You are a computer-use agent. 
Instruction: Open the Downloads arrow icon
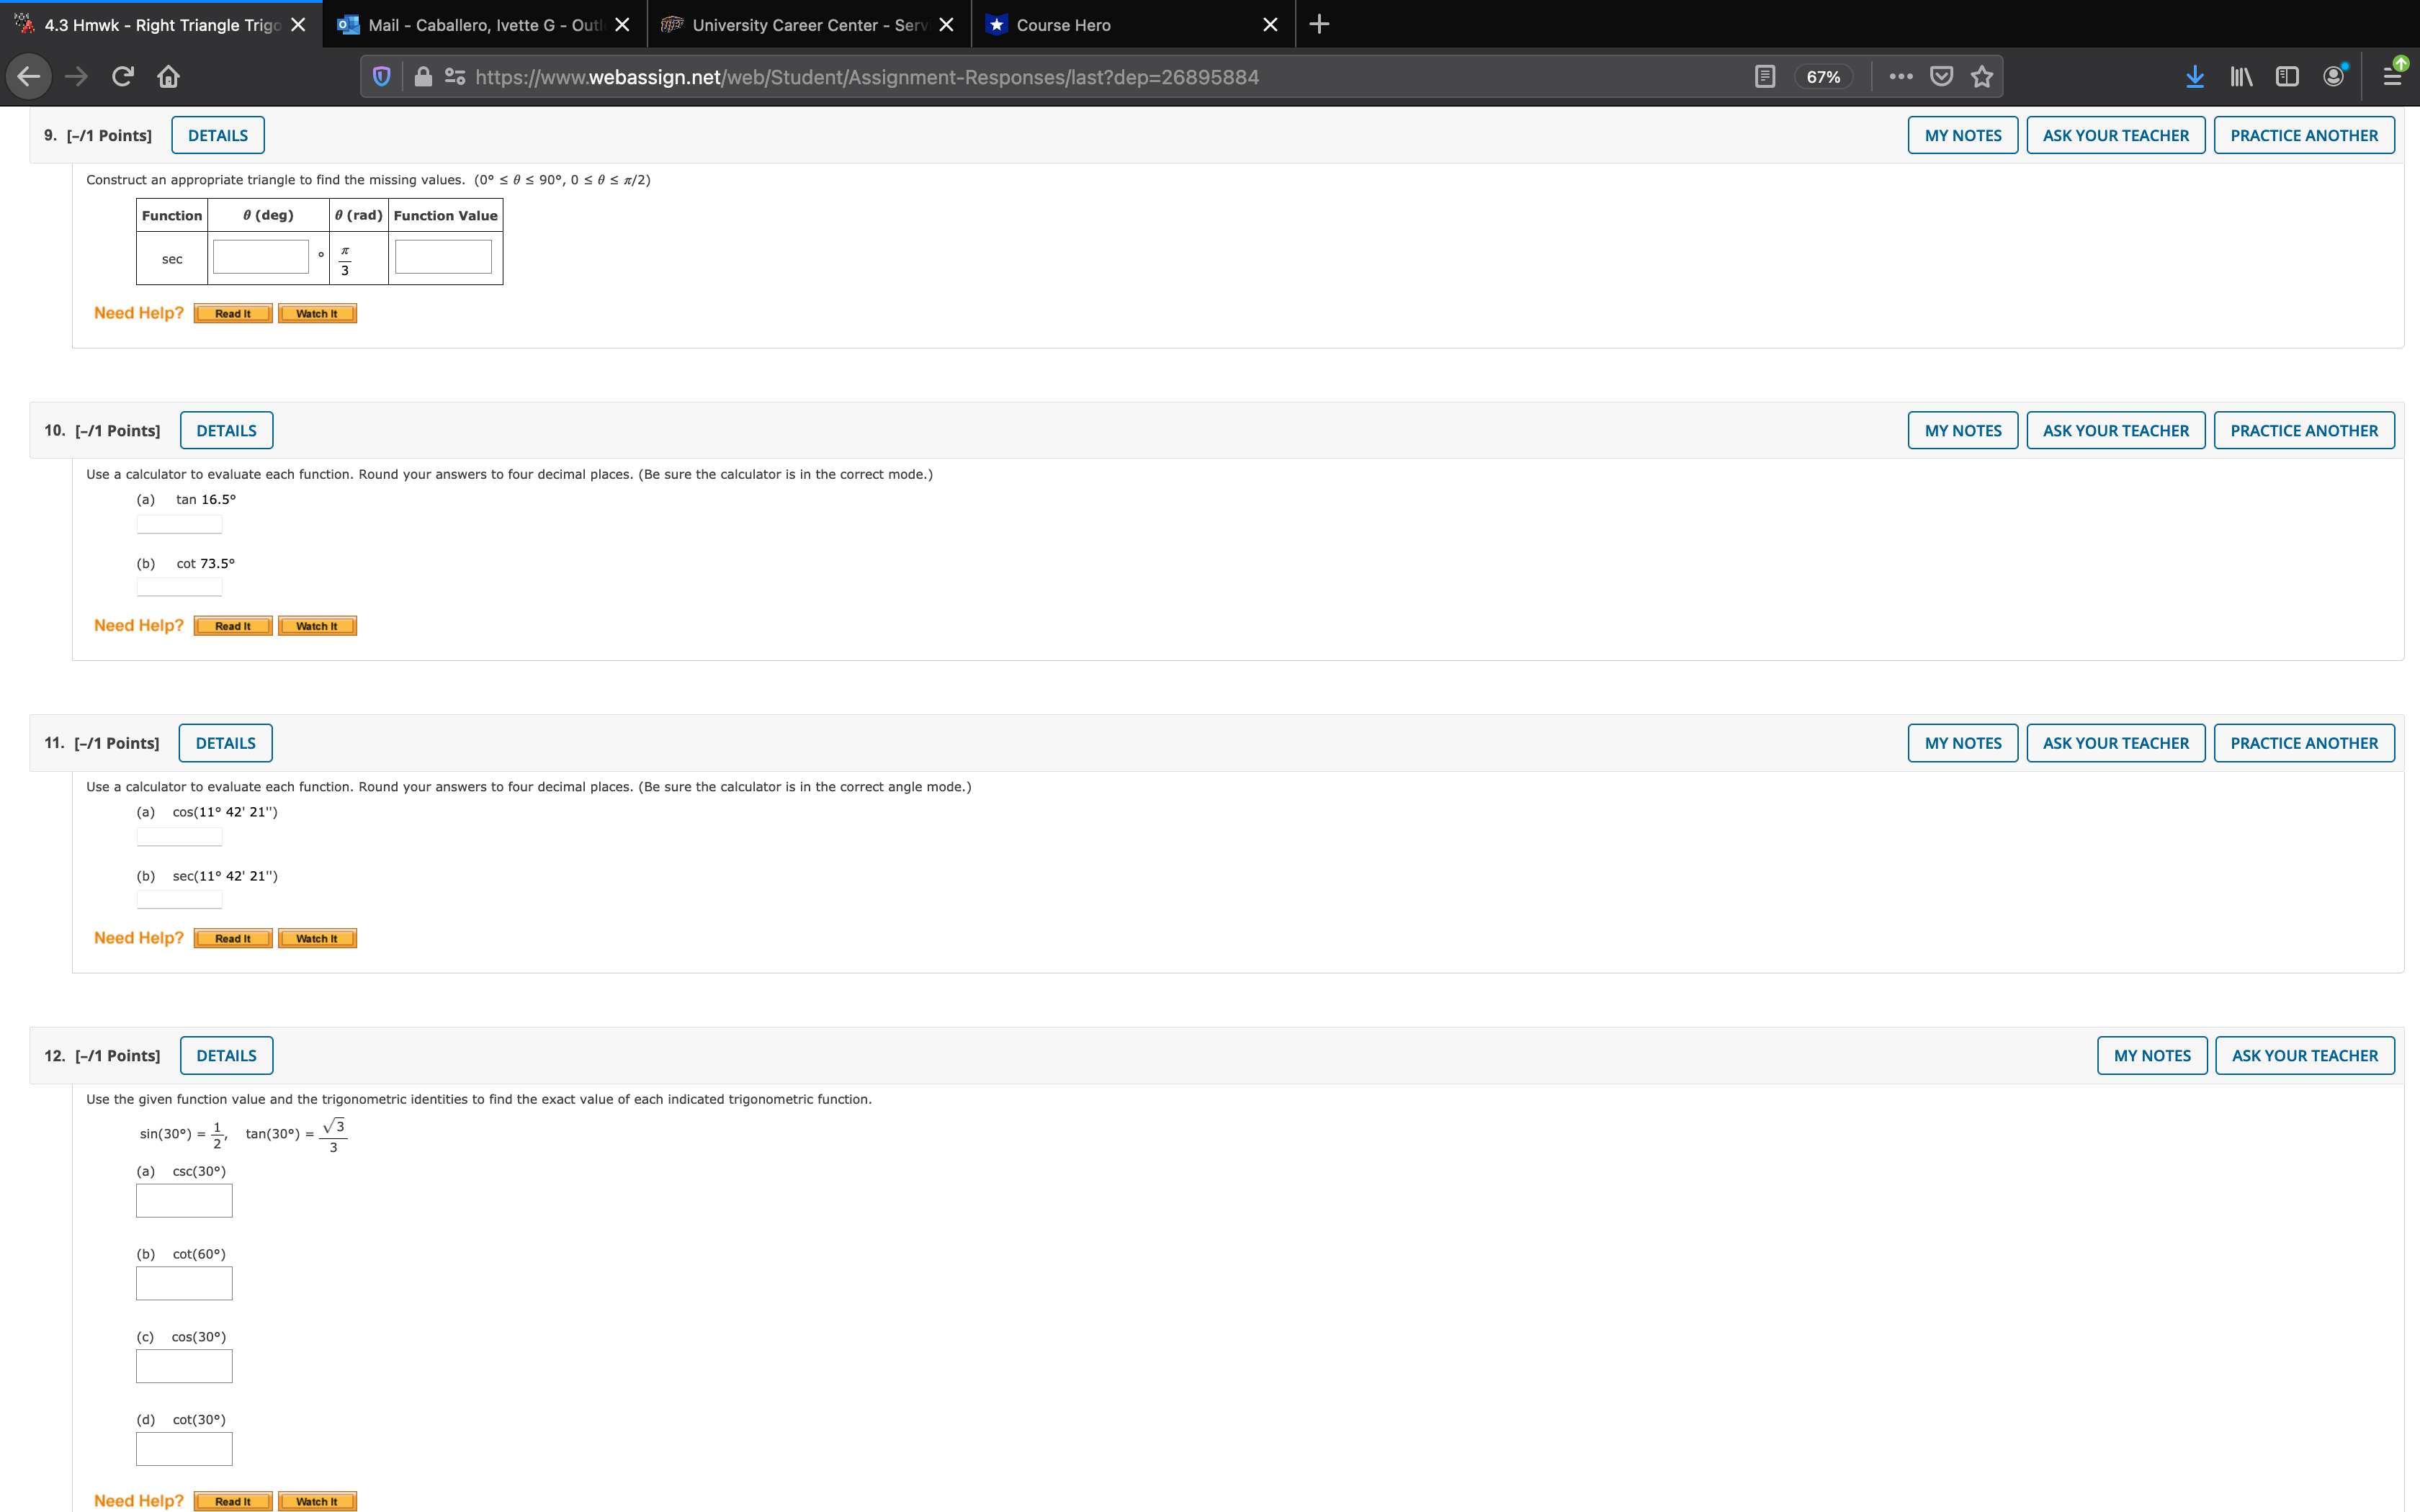coord(2194,76)
